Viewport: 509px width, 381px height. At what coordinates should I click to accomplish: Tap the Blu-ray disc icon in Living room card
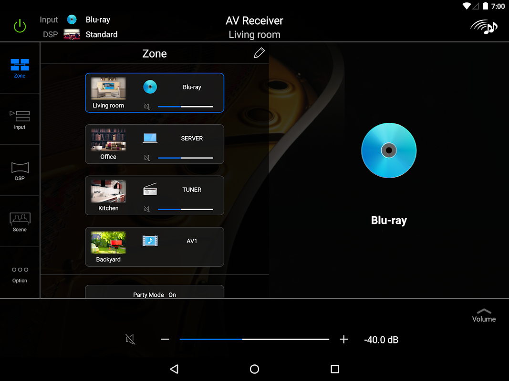point(150,87)
